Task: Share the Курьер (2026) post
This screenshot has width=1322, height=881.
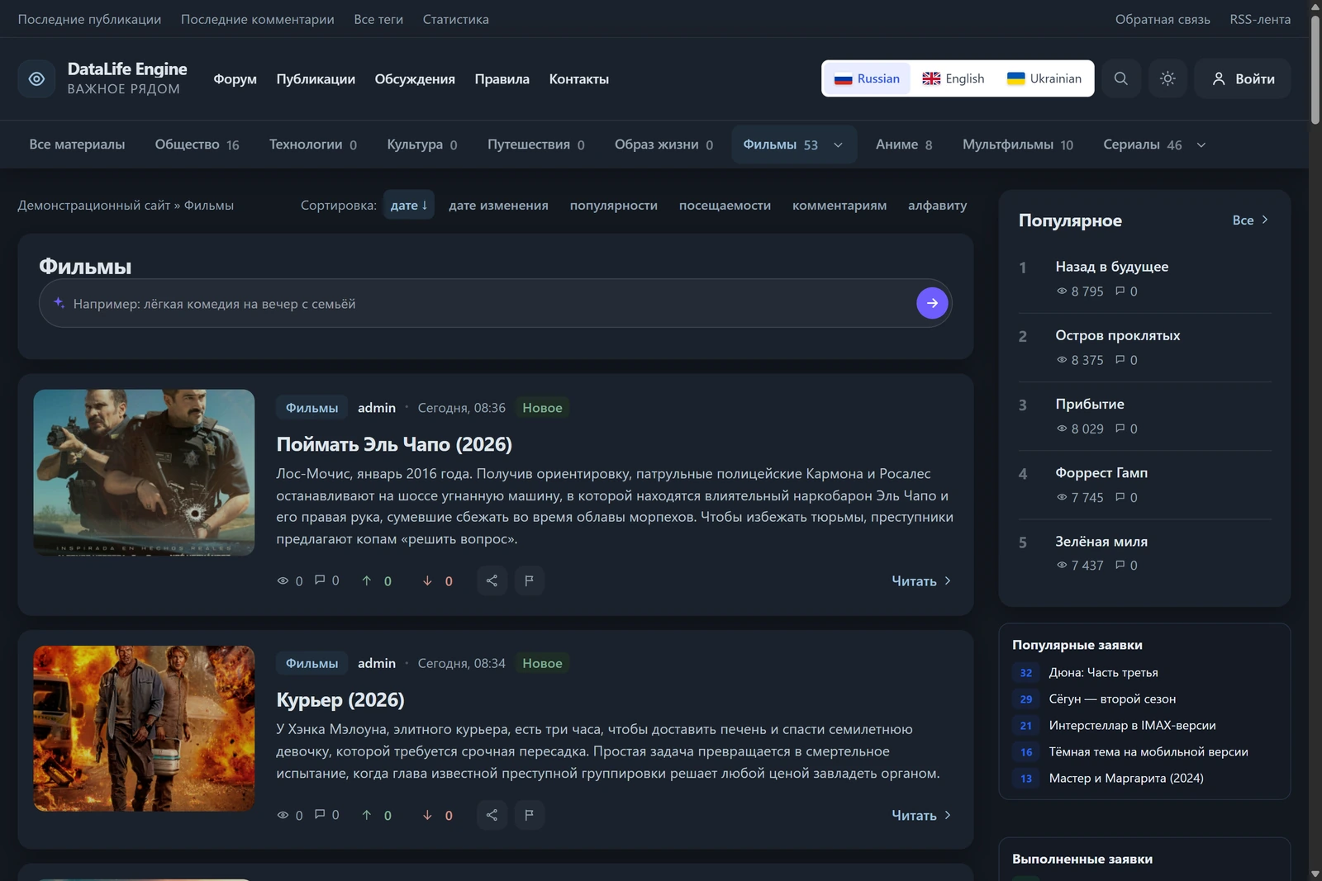Action: coord(492,815)
